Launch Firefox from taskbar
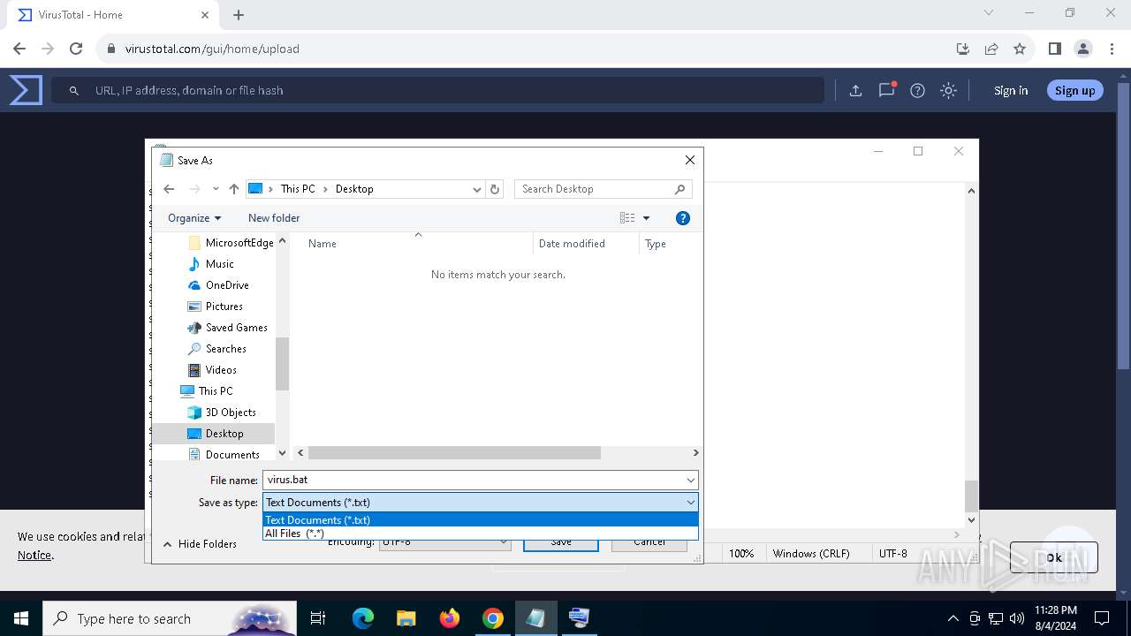The image size is (1131, 636). [x=449, y=618]
